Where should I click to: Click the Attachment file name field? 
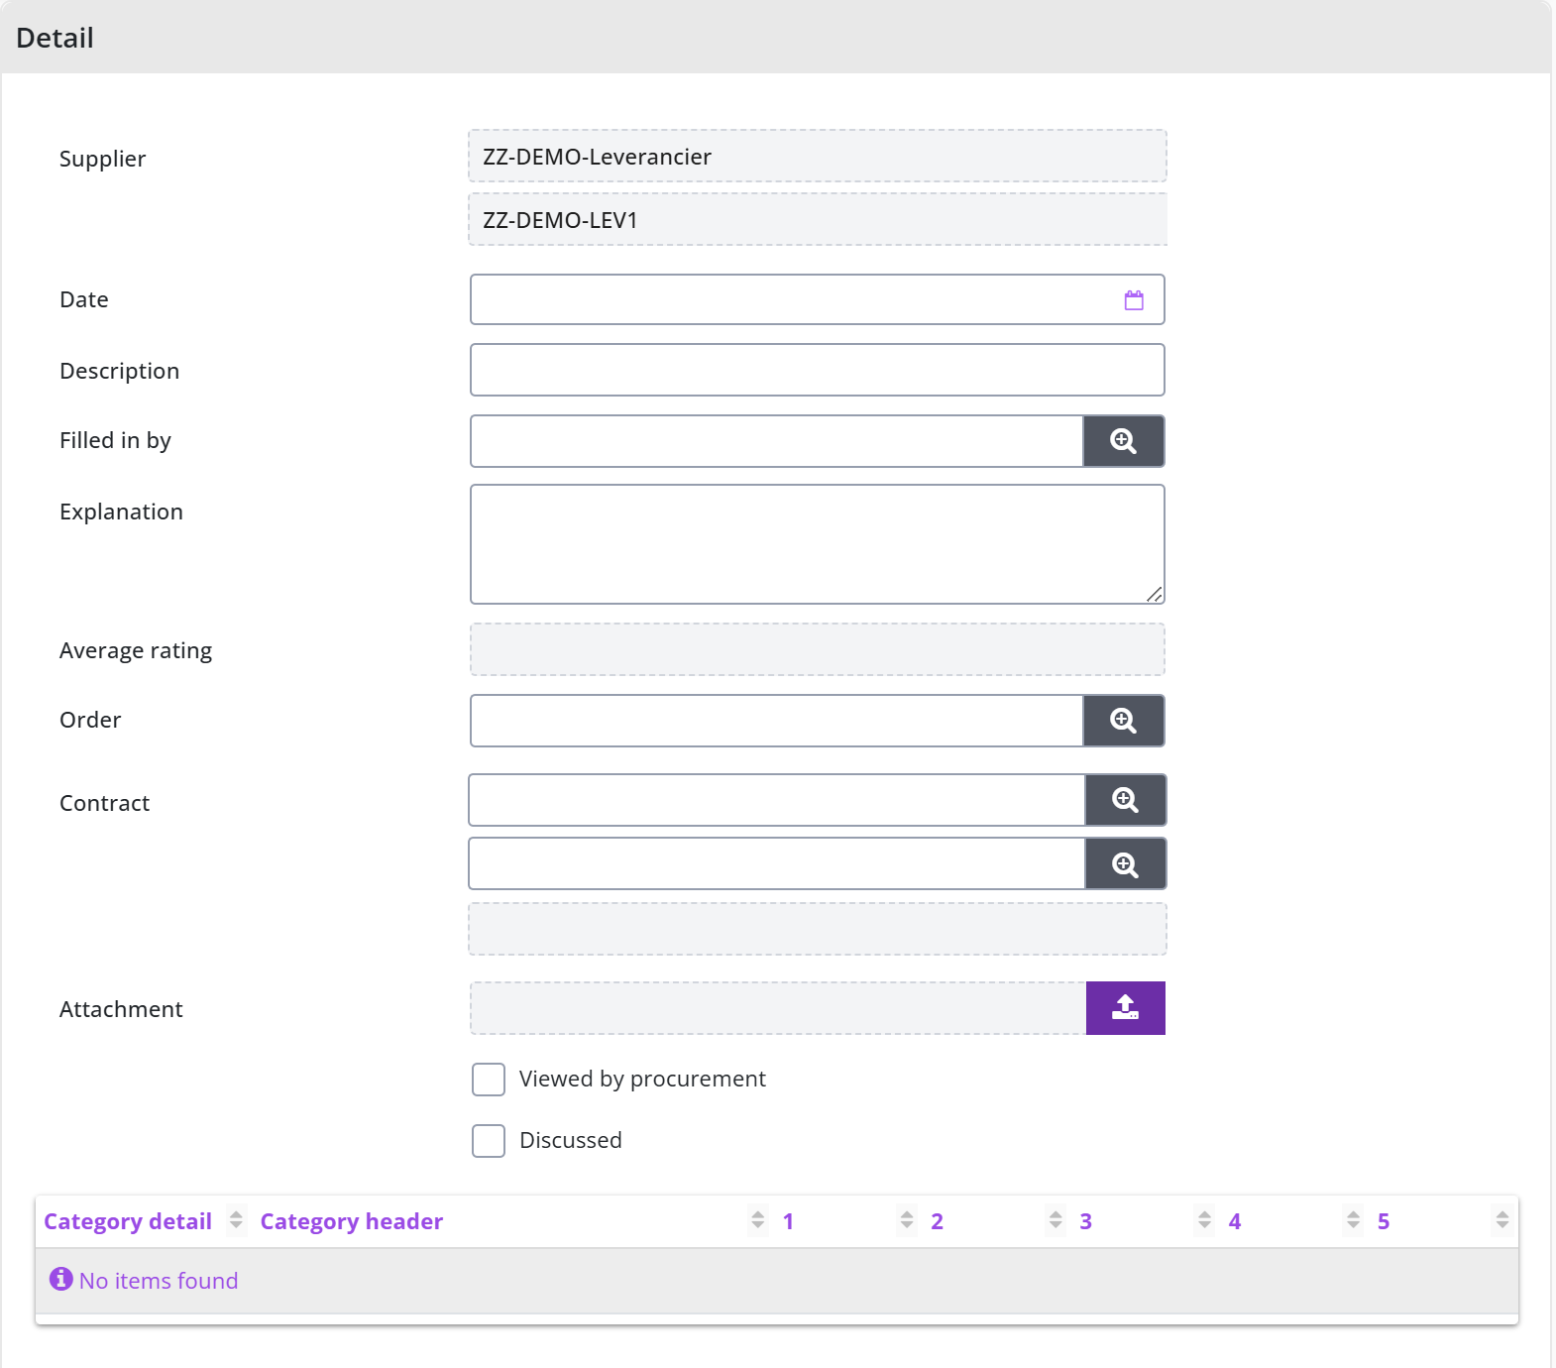[778, 1008]
